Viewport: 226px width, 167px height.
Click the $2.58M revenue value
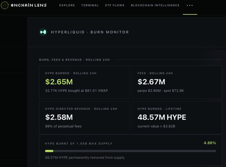point(59,117)
